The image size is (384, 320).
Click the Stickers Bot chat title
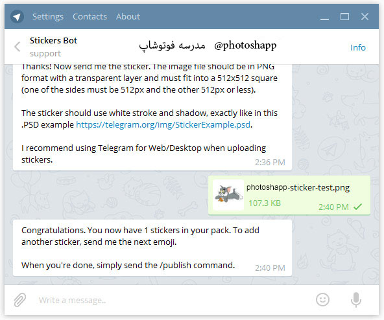click(x=53, y=40)
